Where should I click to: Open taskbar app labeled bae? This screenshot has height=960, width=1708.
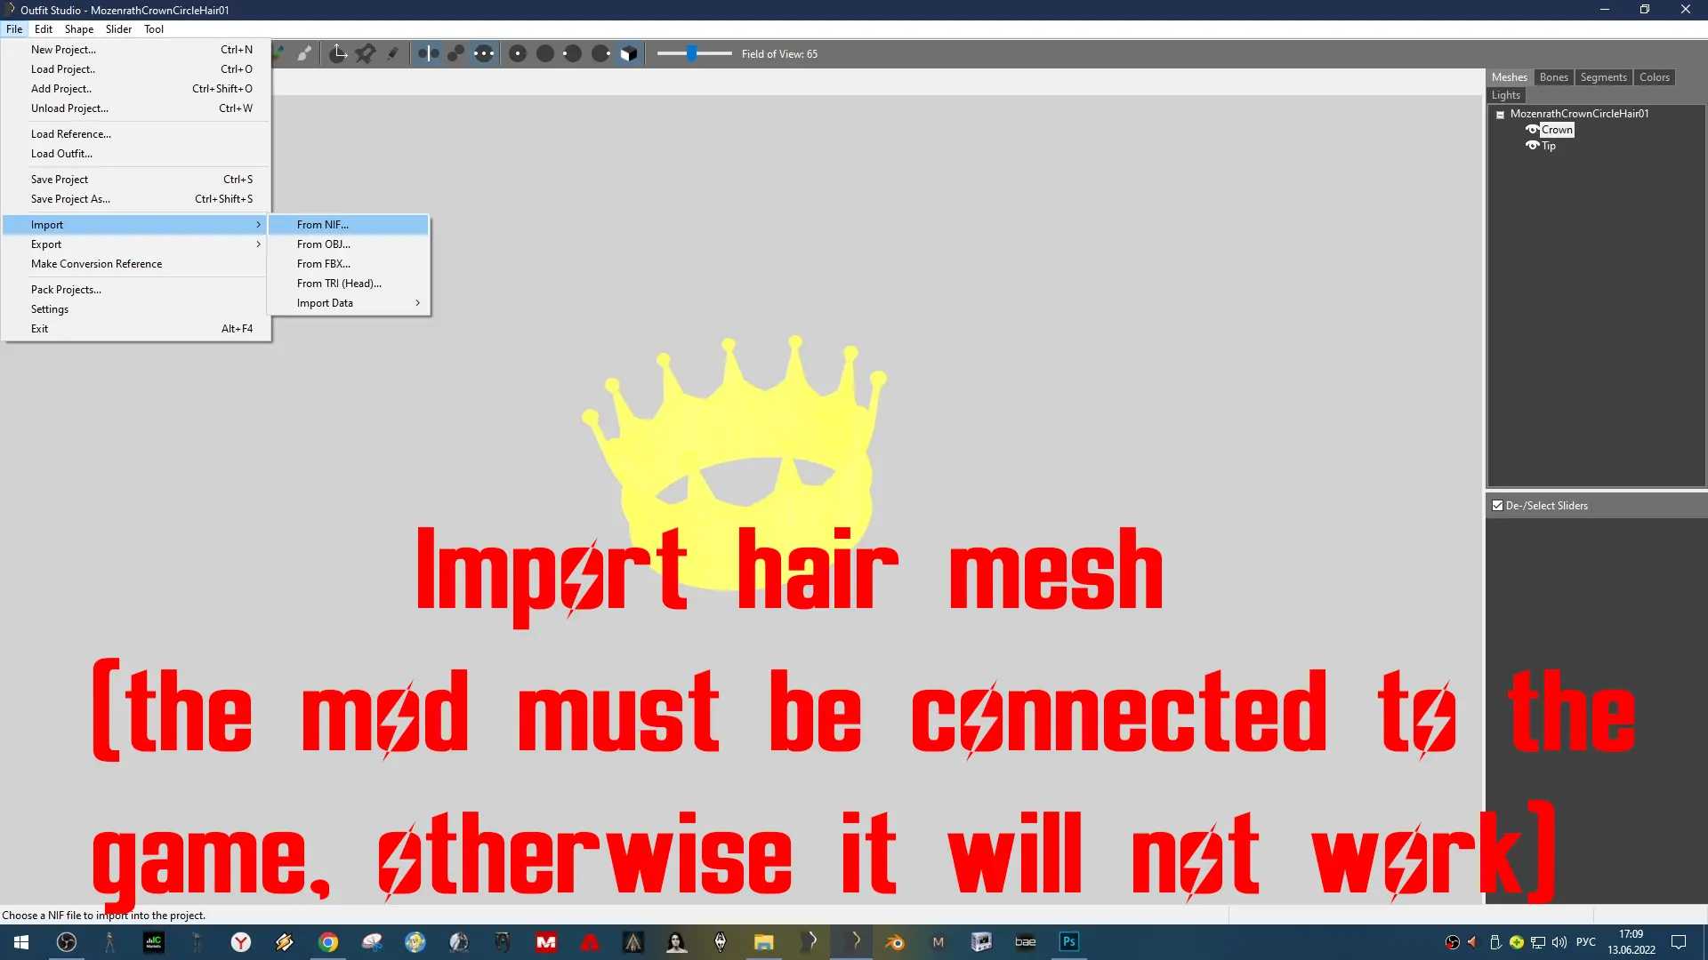click(x=1026, y=942)
